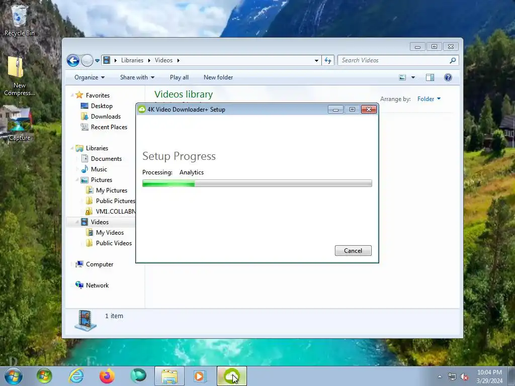Screen dimensions: 515x386
Task: Open Explorer help icon
Action: (x=448, y=77)
